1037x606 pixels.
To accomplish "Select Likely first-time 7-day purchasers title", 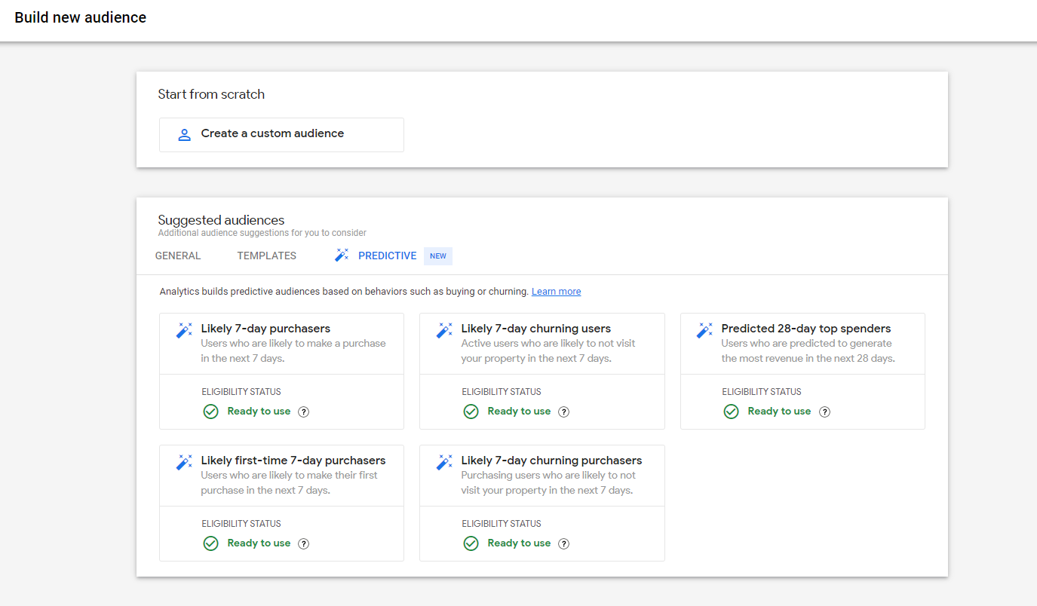I will coord(293,461).
